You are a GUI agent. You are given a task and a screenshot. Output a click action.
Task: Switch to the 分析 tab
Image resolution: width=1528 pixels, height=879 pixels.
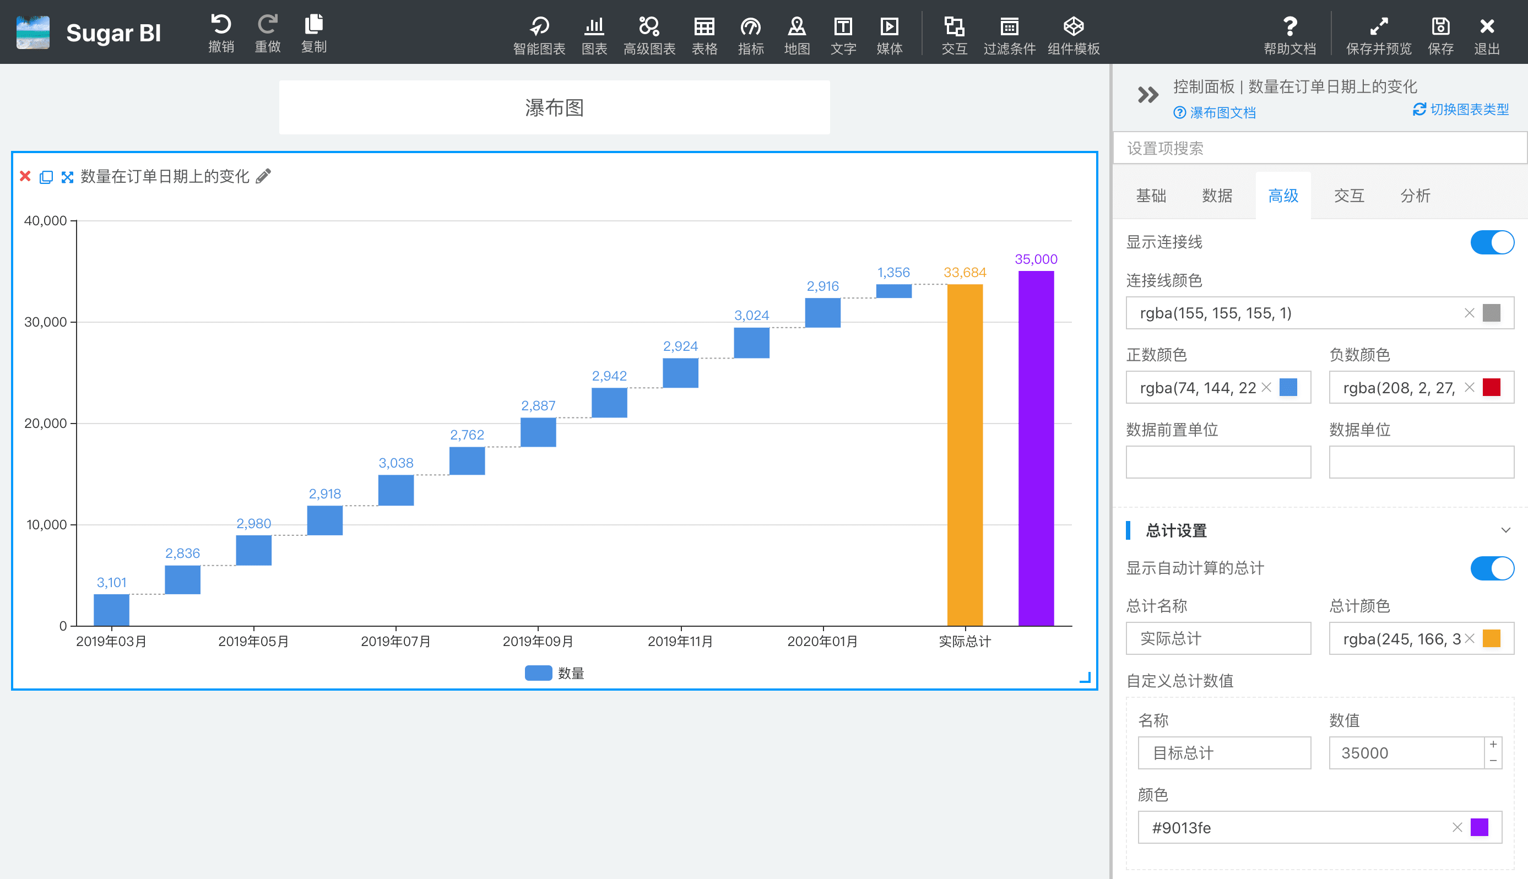(1415, 196)
